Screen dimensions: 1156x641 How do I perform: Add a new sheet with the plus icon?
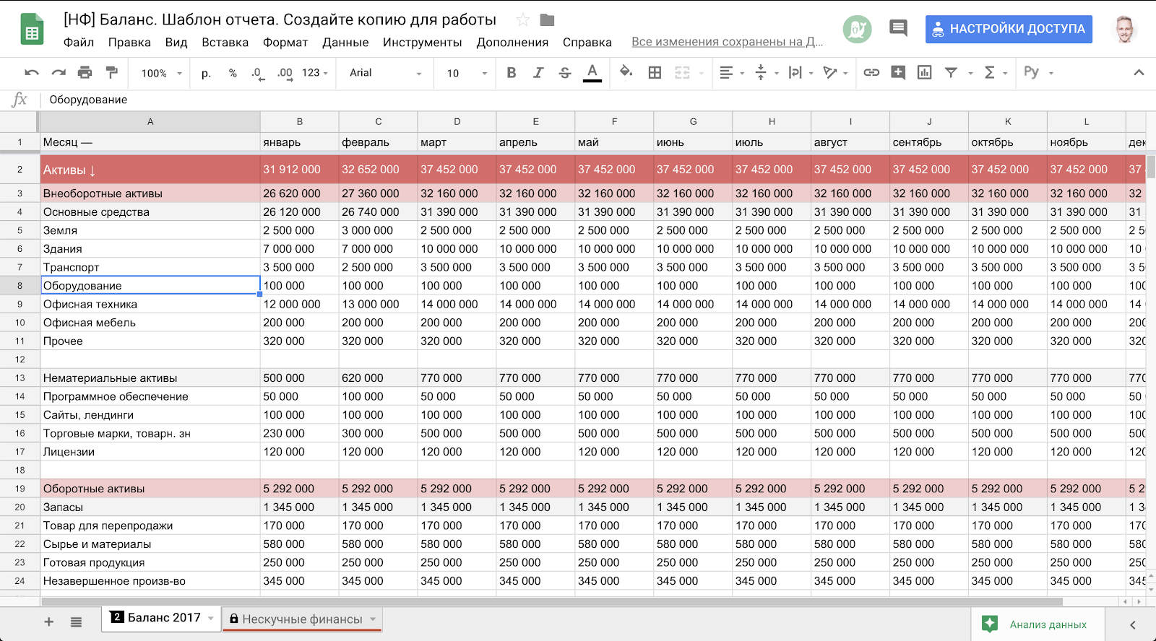(49, 622)
